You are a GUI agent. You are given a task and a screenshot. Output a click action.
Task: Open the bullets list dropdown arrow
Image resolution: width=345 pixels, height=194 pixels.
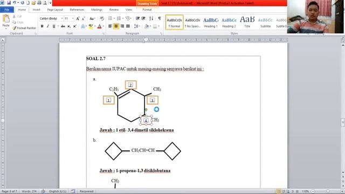click(114, 18)
